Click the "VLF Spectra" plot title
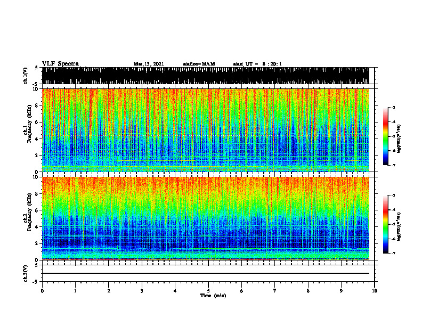This screenshot has height=326, width=422. [60, 64]
